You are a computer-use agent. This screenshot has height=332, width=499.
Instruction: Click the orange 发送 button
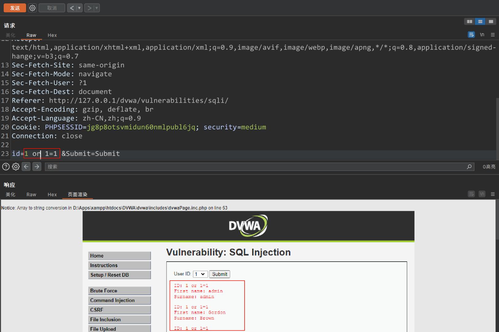(14, 8)
